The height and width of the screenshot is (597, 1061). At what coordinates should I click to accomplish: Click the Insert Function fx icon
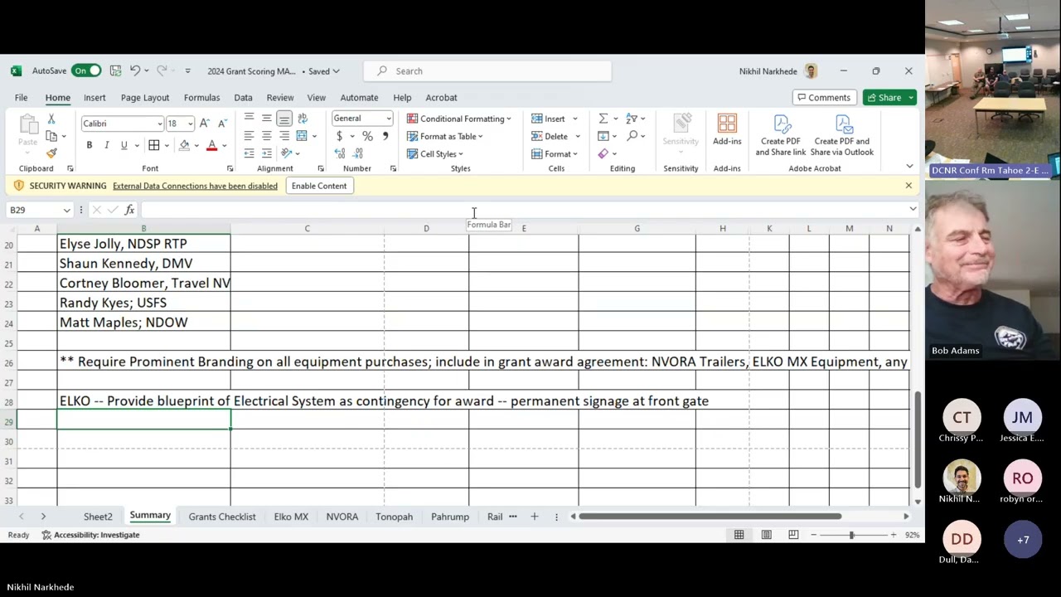pyautogui.click(x=129, y=210)
